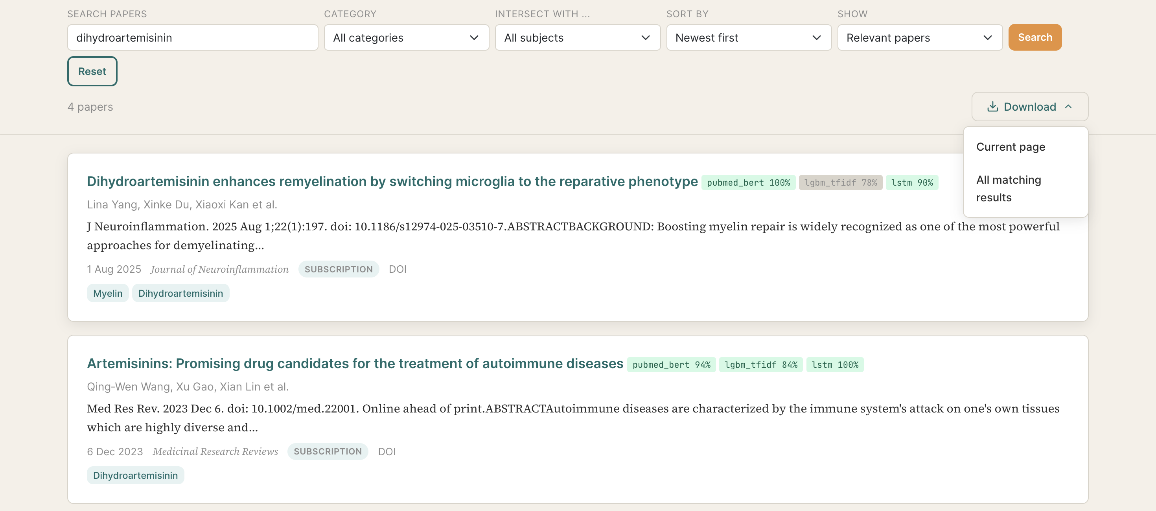The width and height of the screenshot is (1156, 511).
Task: Click the orange Search button
Action: [1035, 37]
